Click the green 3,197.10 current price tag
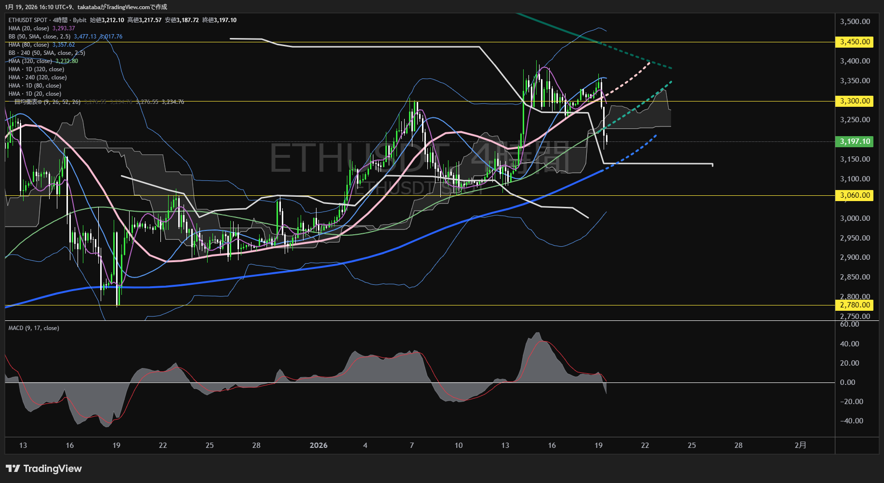Viewport: 884px width, 483px height. [x=855, y=141]
